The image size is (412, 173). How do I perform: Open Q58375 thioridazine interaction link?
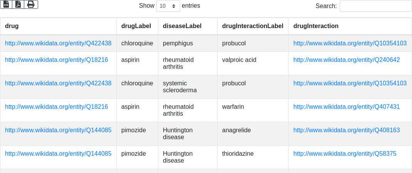point(345,154)
